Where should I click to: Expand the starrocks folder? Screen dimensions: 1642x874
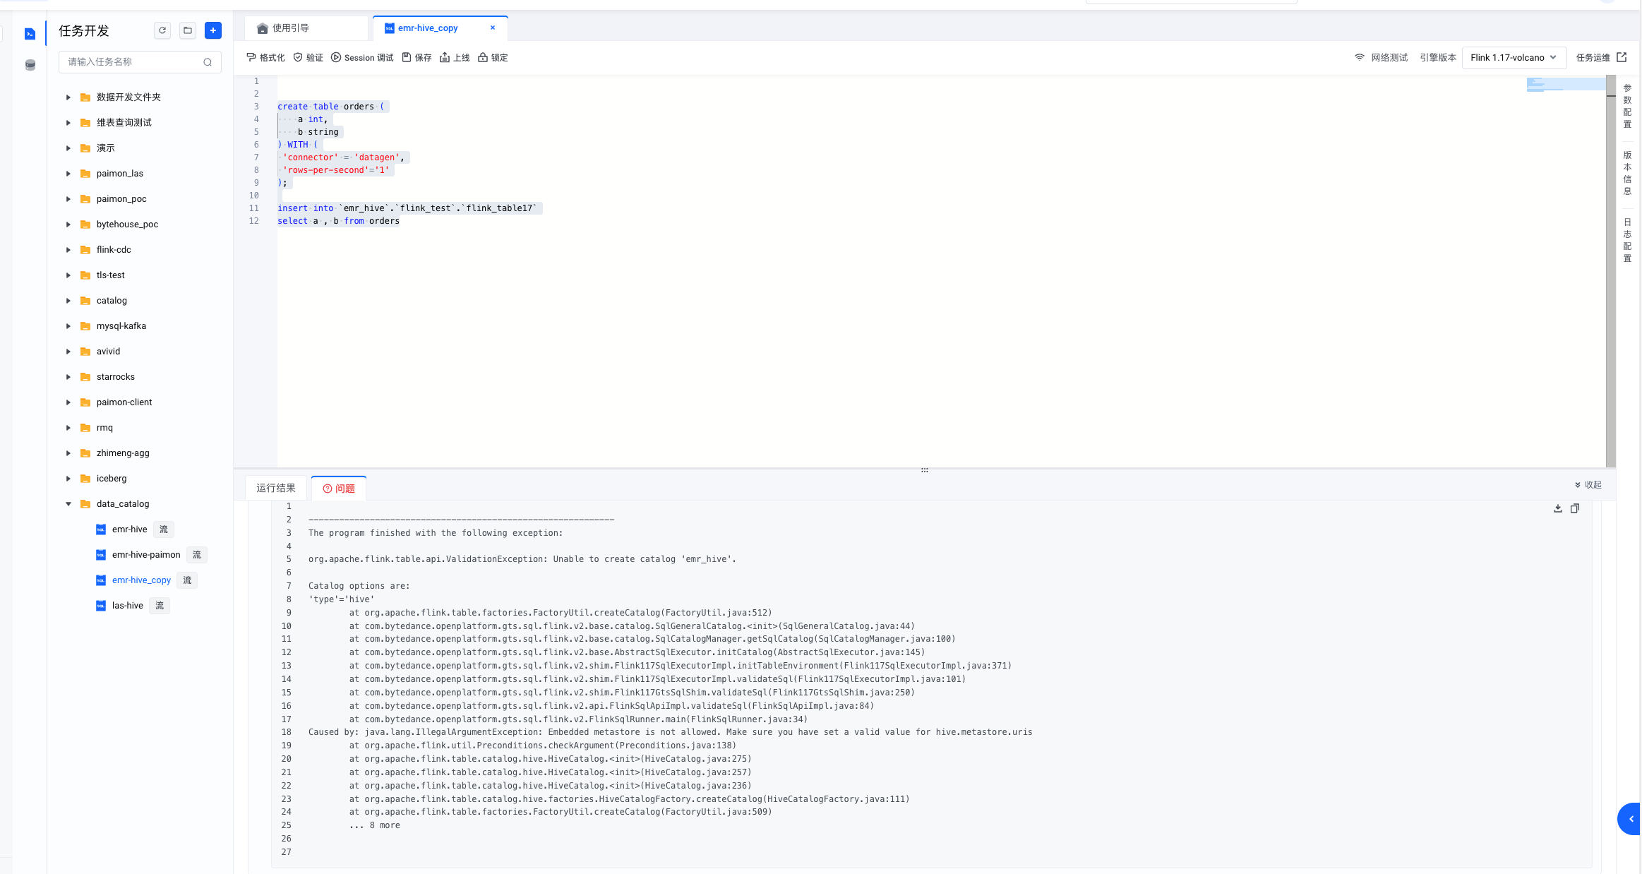click(x=68, y=377)
